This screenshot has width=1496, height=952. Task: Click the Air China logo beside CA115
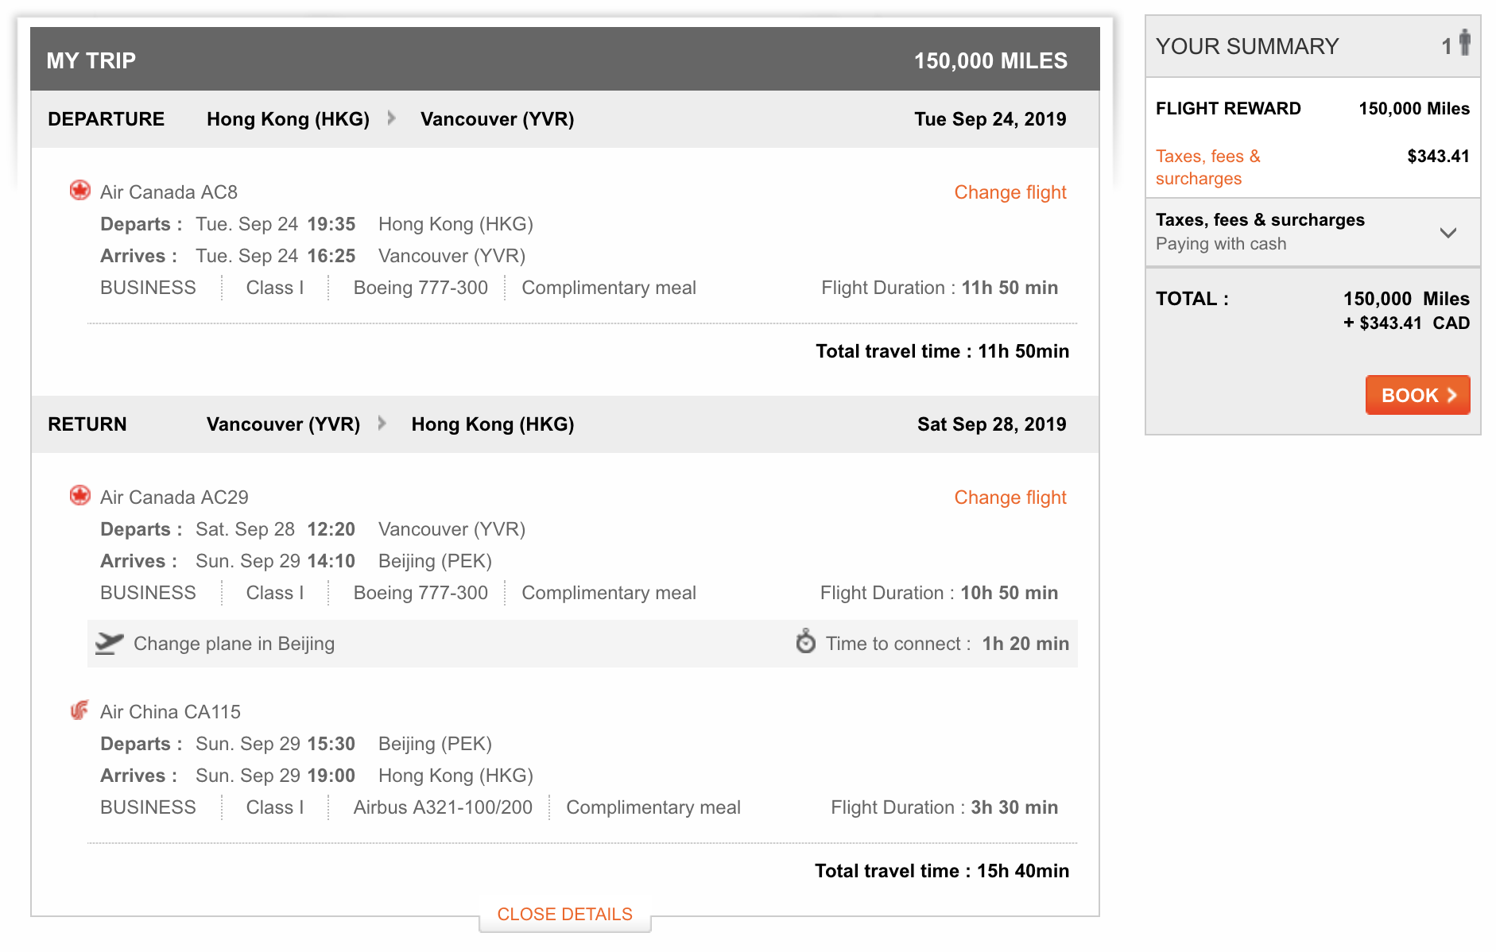[x=79, y=710]
